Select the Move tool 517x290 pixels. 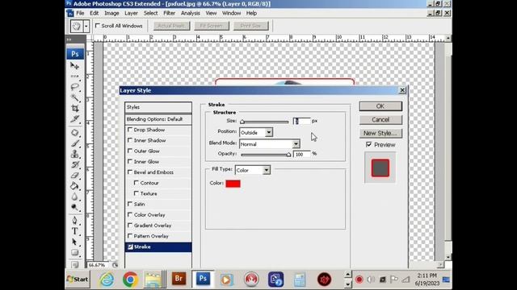(x=75, y=66)
